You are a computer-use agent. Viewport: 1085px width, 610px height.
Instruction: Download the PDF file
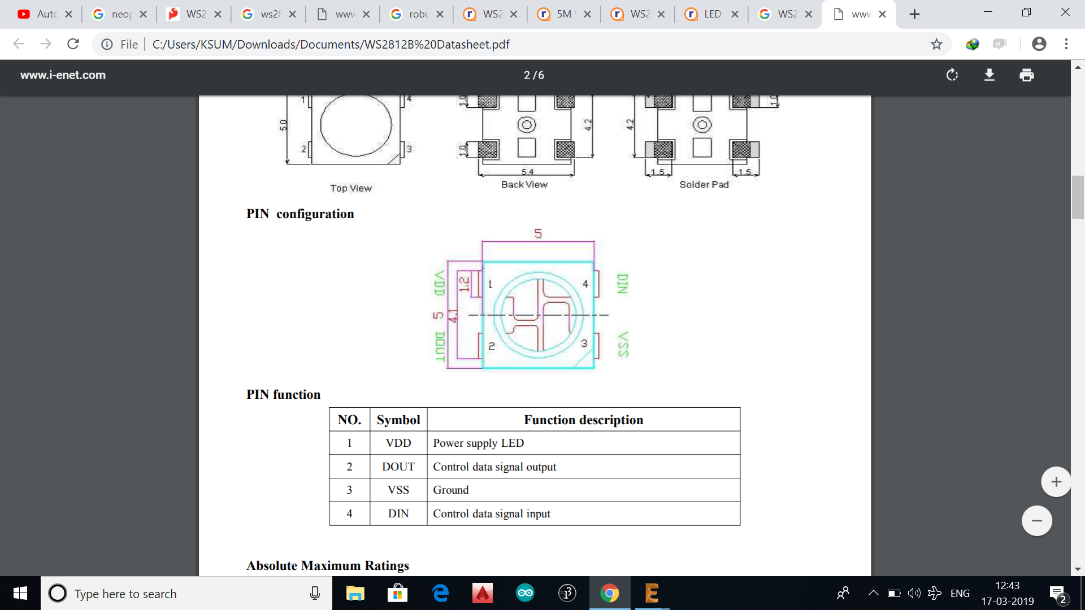989,75
